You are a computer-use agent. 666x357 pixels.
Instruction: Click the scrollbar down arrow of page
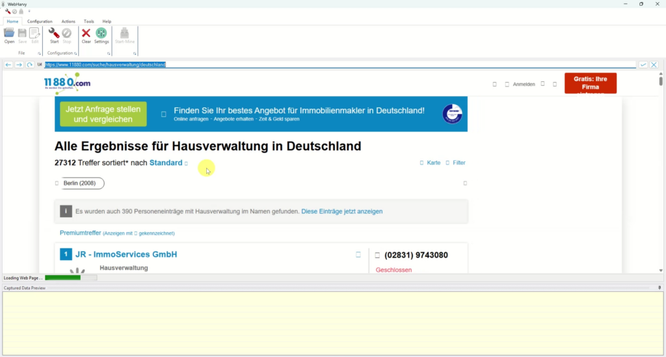(661, 271)
